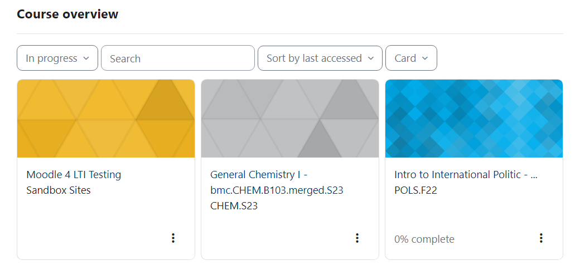Click the blue International Politic course image

point(474,119)
